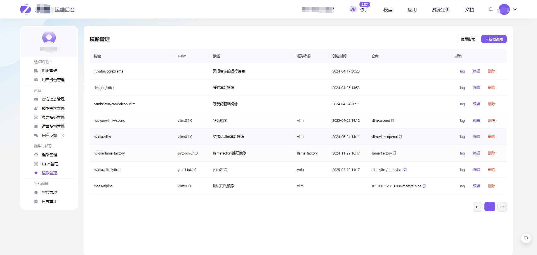Go to 日志审计 menu item
Viewport: 537px width, 255px height.
(49, 202)
